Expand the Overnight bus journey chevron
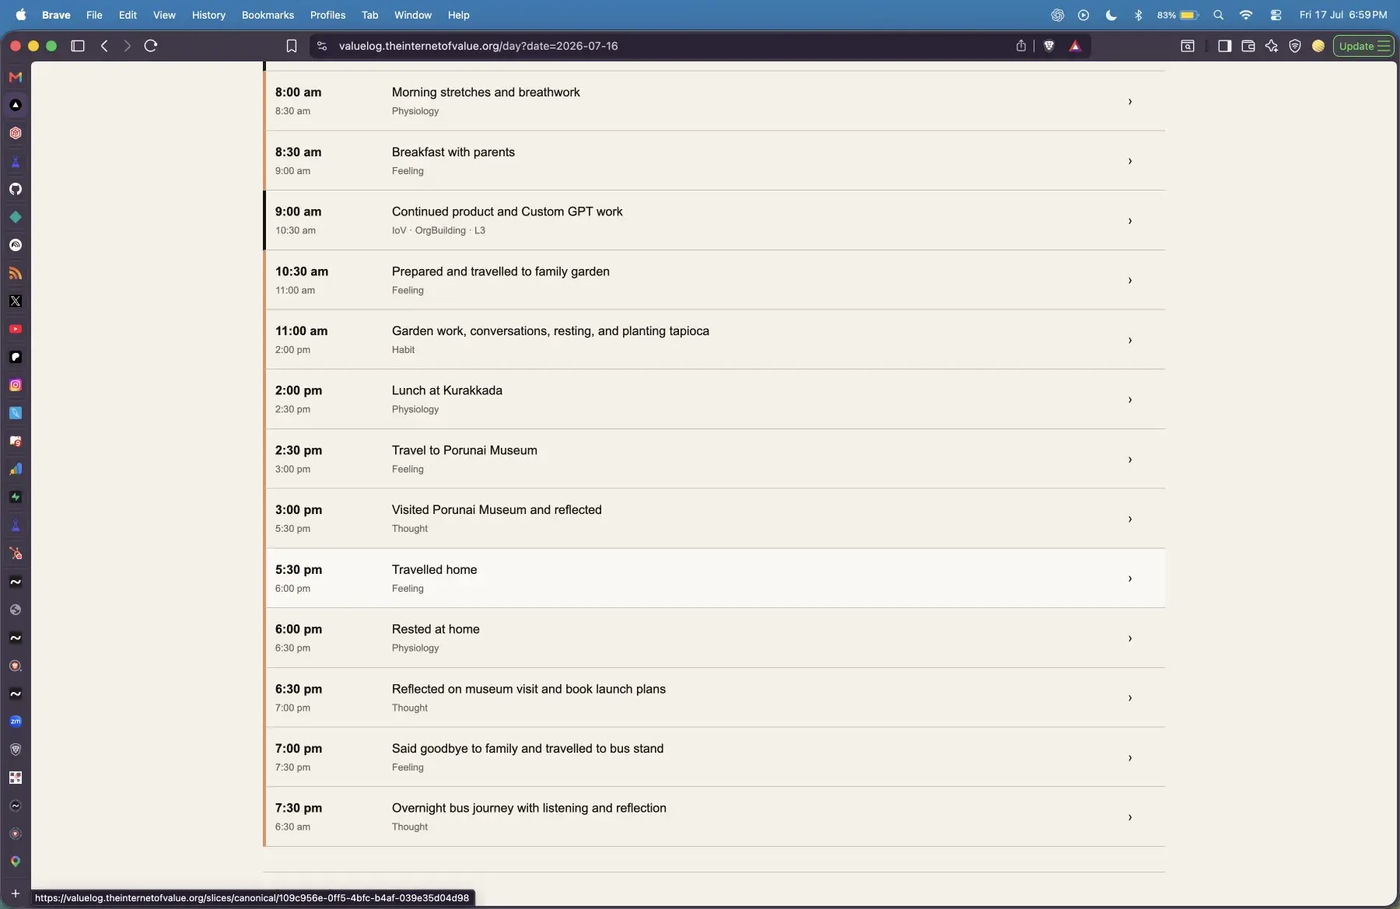Screen dimensions: 1400x909 [1130, 817]
